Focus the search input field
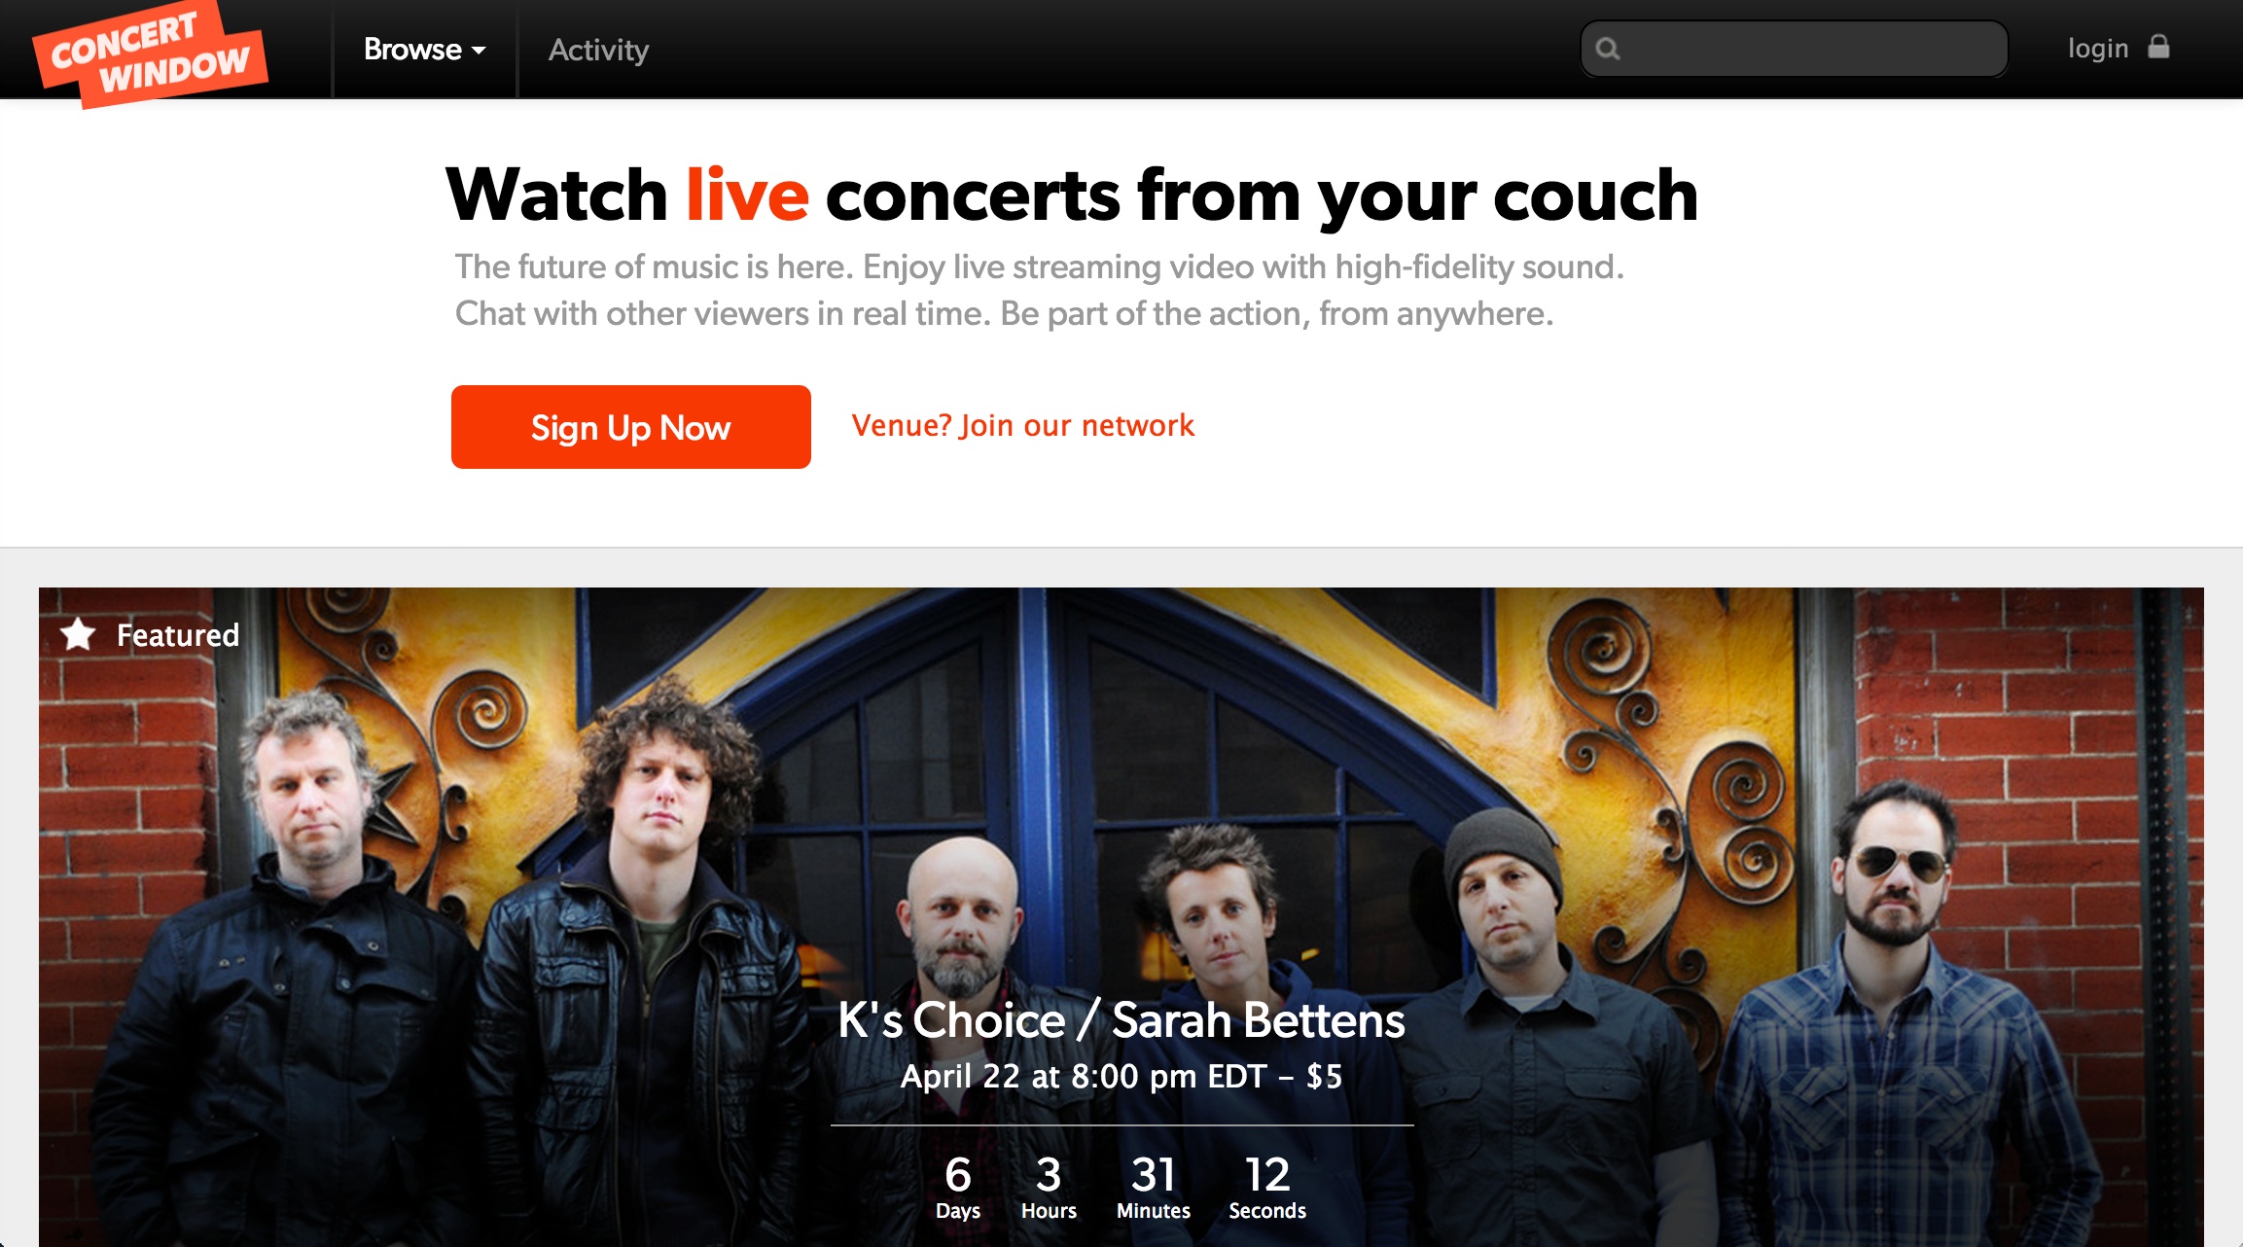Image resolution: width=2243 pixels, height=1247 pixels. (1794, 49)
